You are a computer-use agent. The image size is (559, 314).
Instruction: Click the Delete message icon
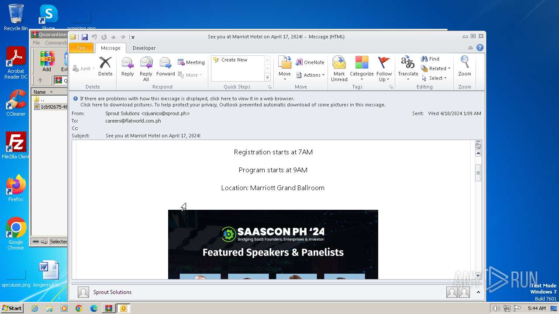[105, 66]
